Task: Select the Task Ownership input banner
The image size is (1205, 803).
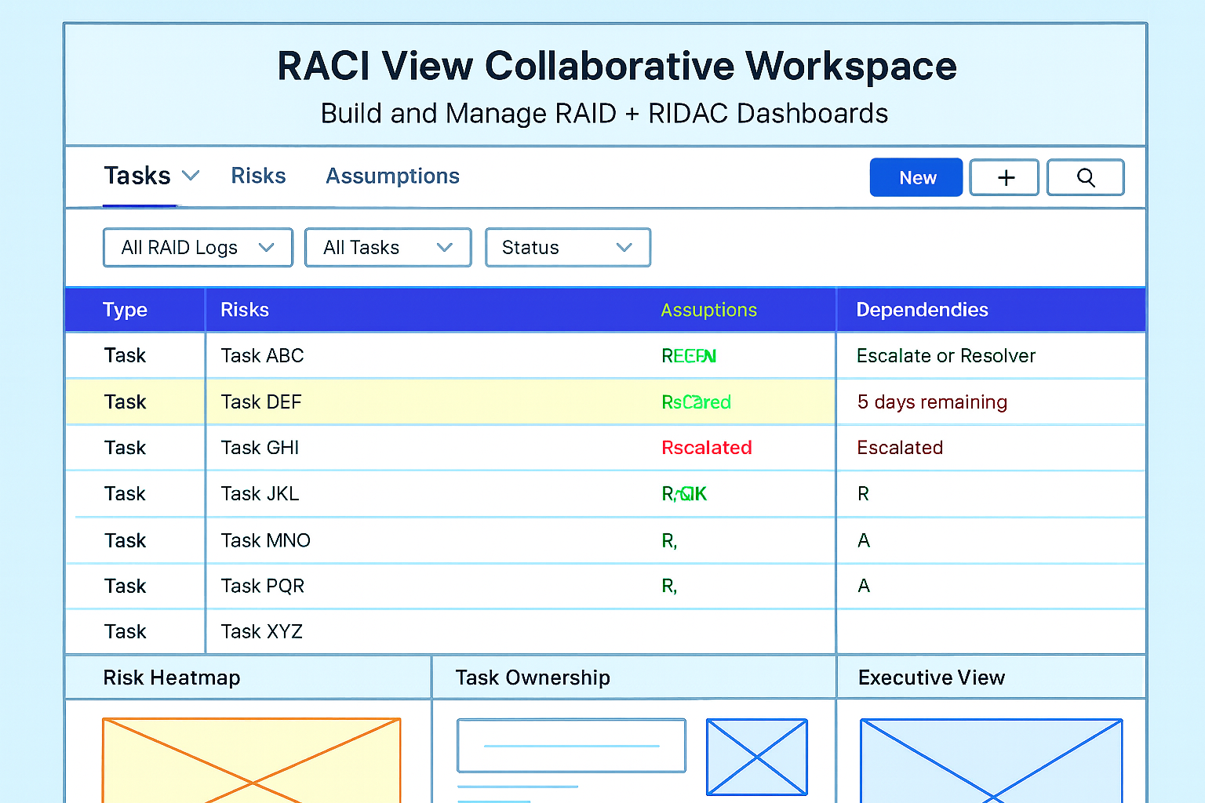Action: [x=571, y=745]
